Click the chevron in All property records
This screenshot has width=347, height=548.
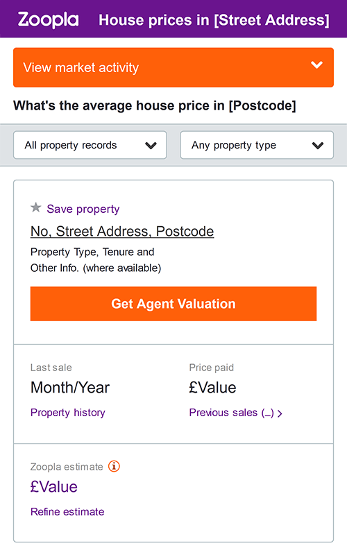pos(151,146)
